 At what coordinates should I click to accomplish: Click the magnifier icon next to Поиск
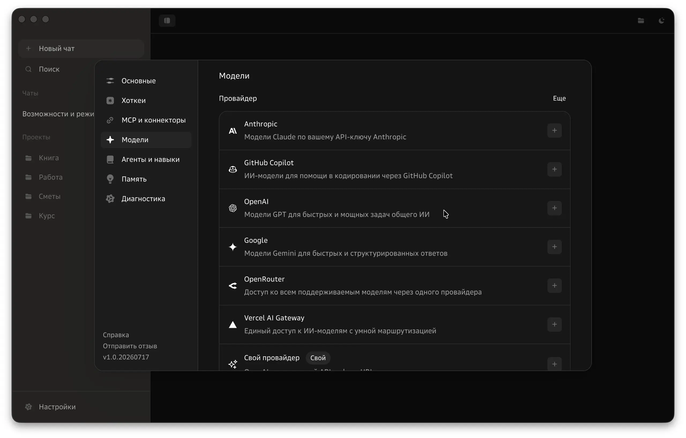coord(28,69)
